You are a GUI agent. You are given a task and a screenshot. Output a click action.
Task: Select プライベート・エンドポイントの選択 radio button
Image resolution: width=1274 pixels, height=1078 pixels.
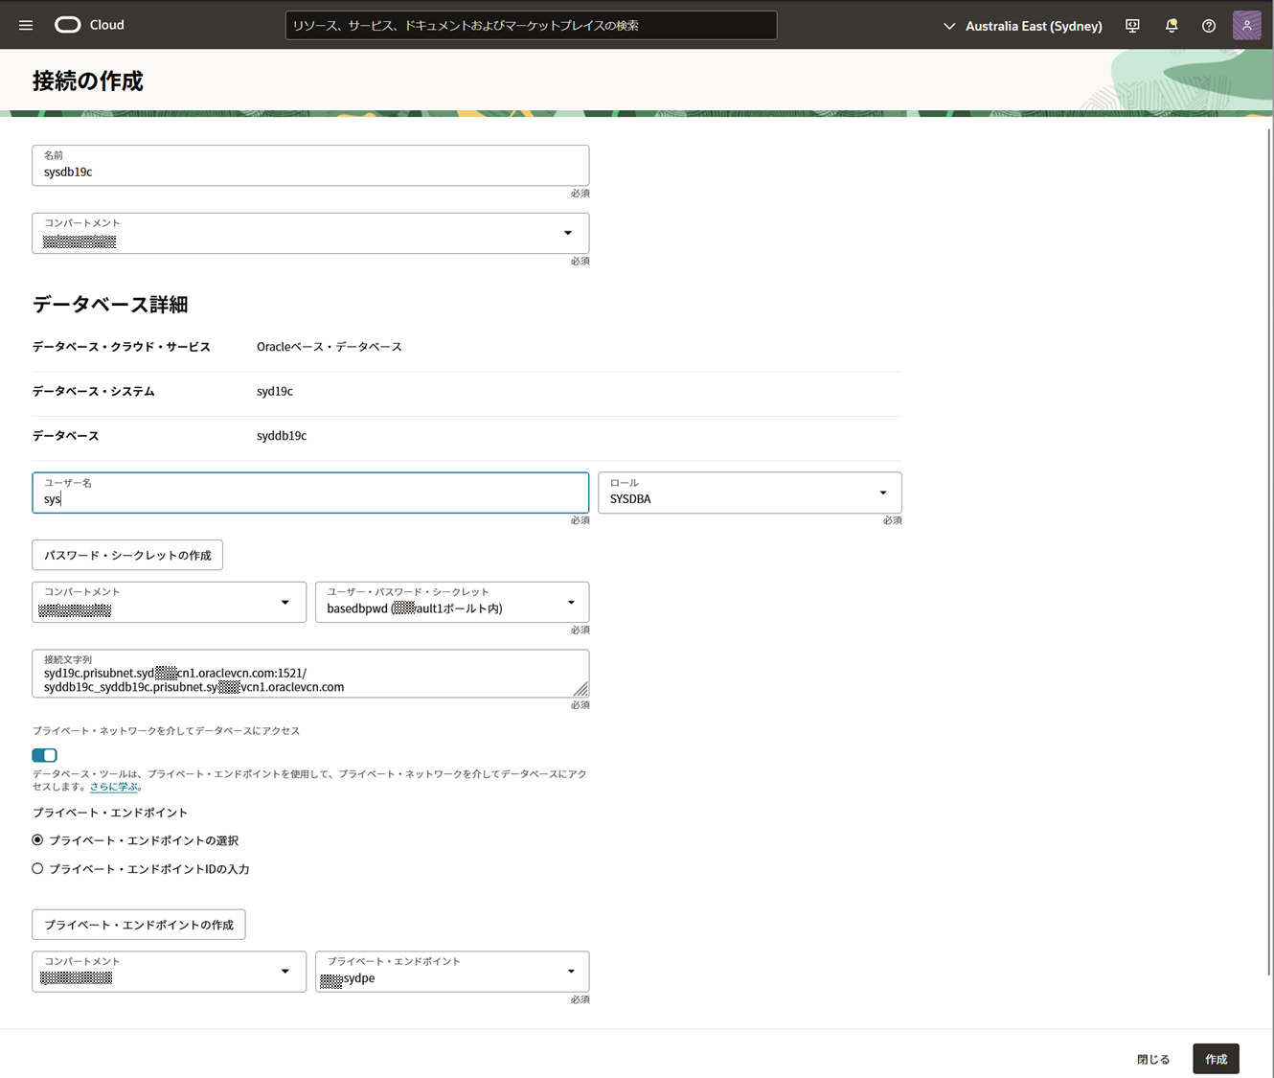37,840
